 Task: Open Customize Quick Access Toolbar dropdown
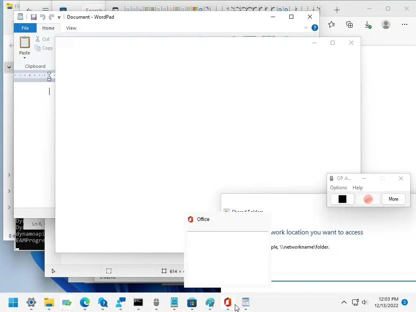[59, 17]
